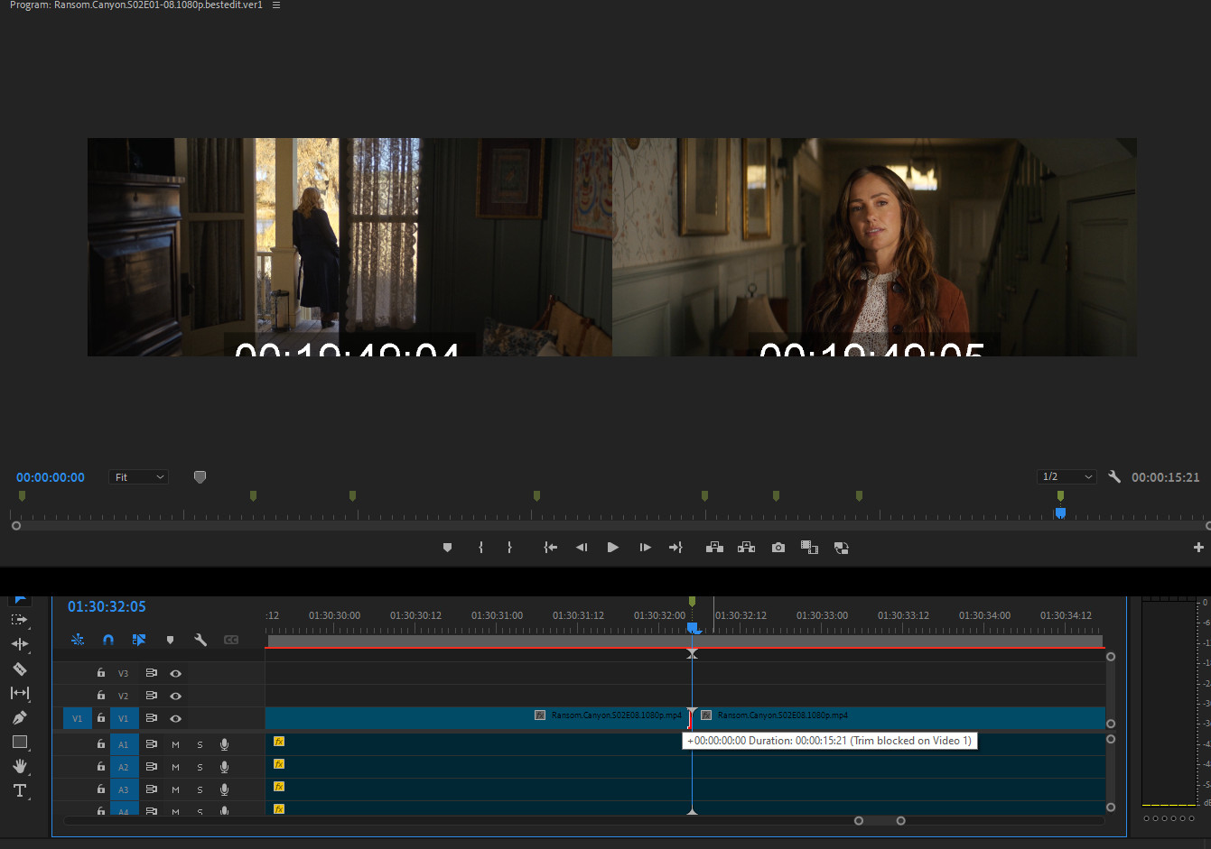The image size is (1211, 849).
Task: Click the Marker In/Out shield icon beside Fit
Action: [x=200, y=477]
